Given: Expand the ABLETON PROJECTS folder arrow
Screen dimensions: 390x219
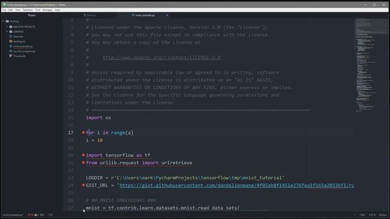Looking at the screenshot, I should [7, 27].
